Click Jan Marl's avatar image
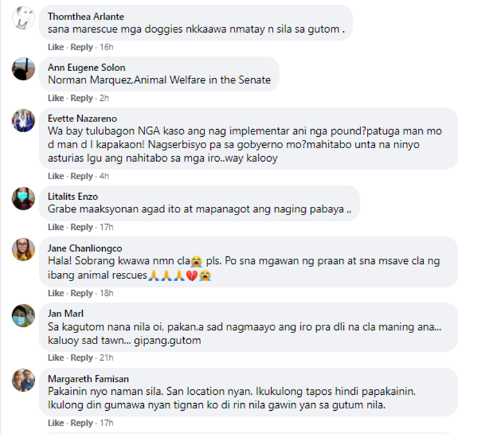Image resolution: width=482 pixels, height=434 pixels. (23, 315)
